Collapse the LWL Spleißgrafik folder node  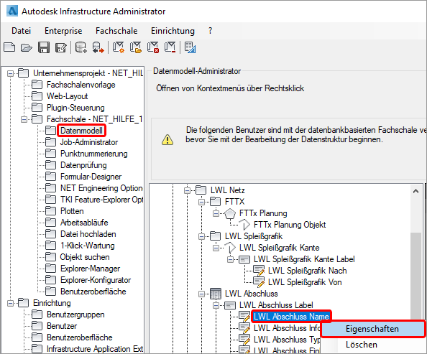pyautogui.click(x=201, y=236)
